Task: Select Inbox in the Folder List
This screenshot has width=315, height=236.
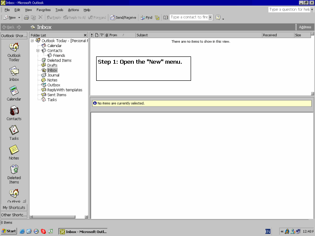Action: (x=52, y=70)
